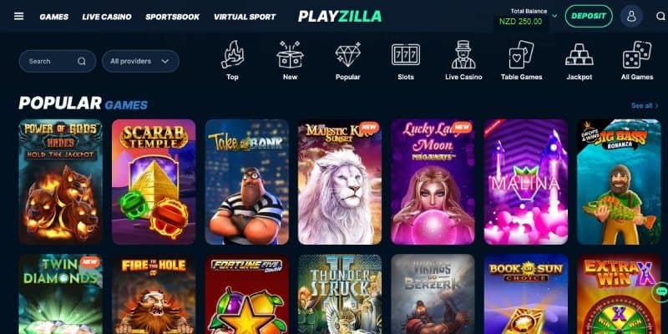668x334 pixels.
Task: Open the Scarab Temple game thumbnail
Action: tap(154, 182)
